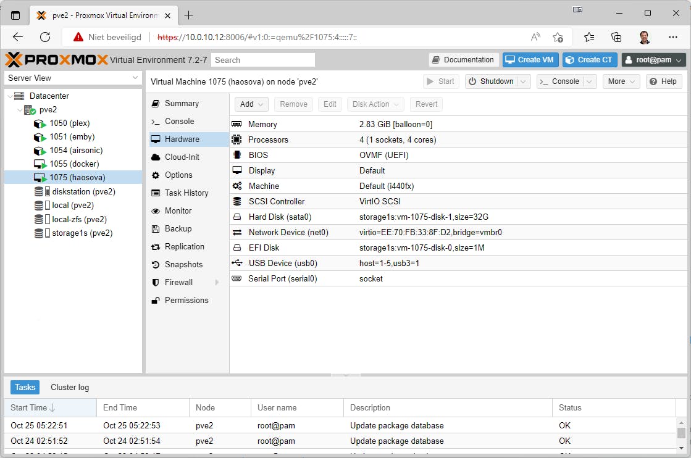Add page to browser favorites star
The width and height of the screenshot is (691, 458).
click(x=558, y=37)
